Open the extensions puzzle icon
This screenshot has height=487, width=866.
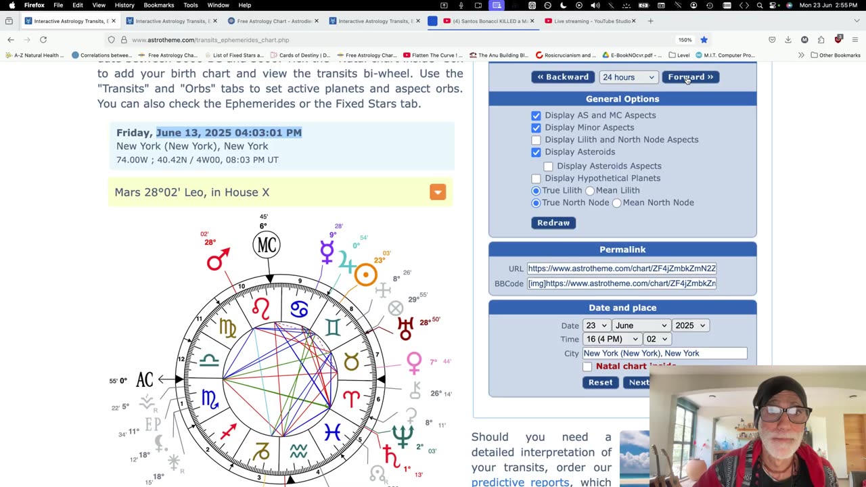pos(821,40)
